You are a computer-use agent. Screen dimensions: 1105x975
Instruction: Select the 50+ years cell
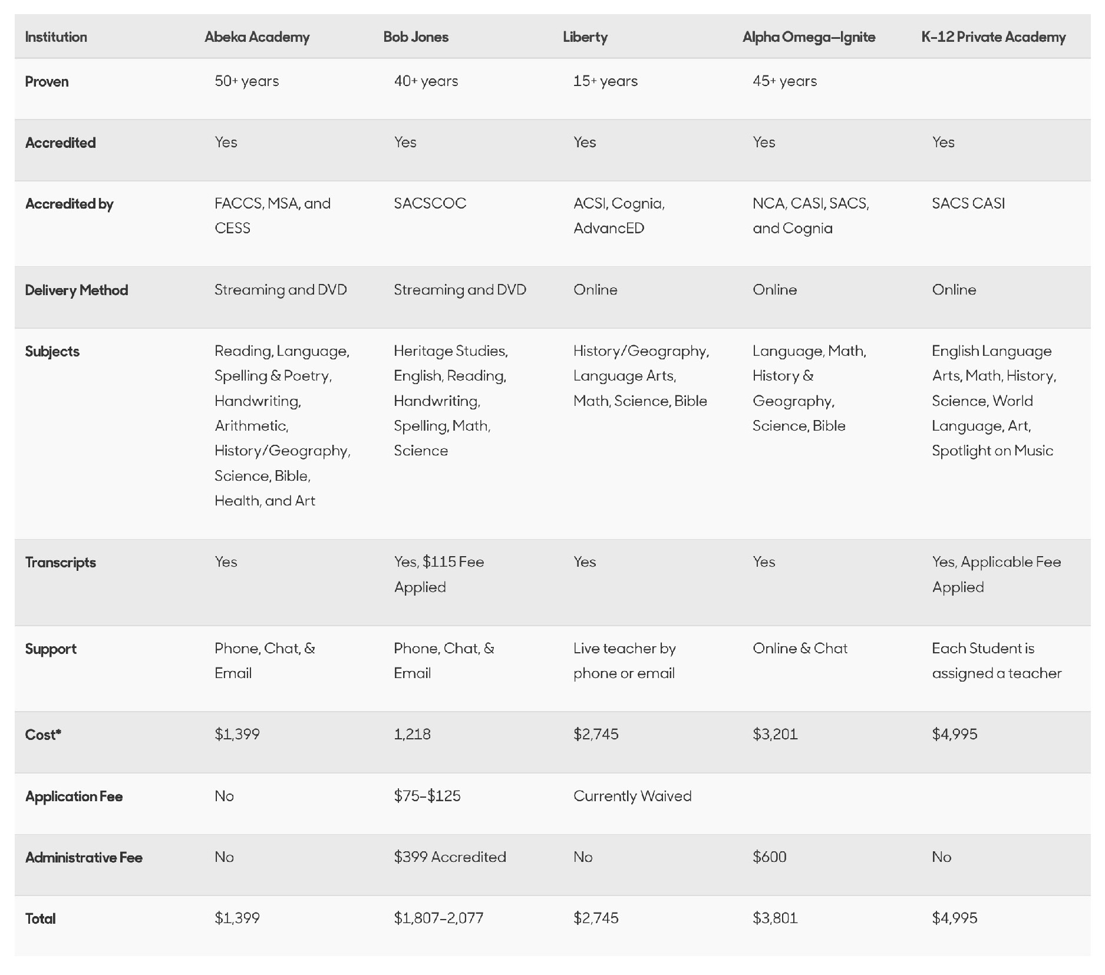pos(246,81)
